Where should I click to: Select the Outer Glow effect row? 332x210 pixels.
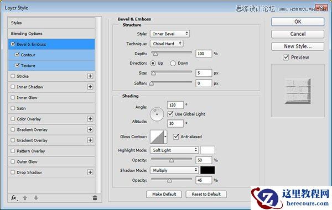[51, 161]
